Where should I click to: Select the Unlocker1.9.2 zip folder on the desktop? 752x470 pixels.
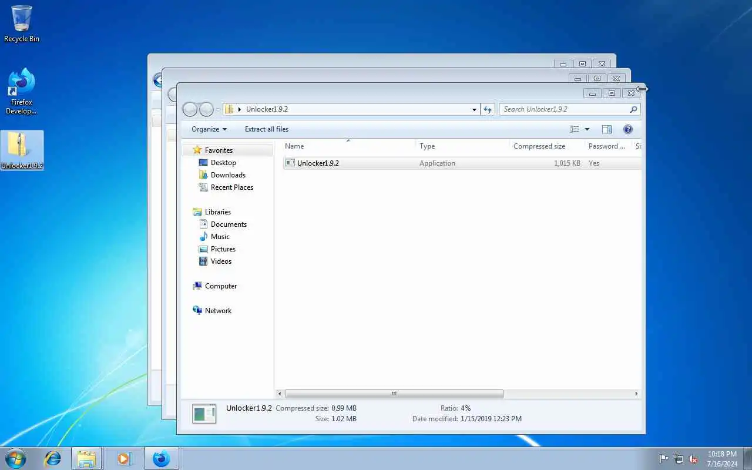(22, 150)
